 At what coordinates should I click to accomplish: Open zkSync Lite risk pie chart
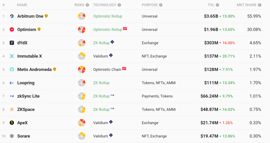[81, 96]
